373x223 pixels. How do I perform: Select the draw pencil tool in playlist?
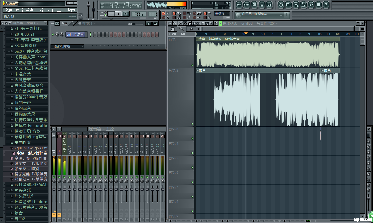181,23
